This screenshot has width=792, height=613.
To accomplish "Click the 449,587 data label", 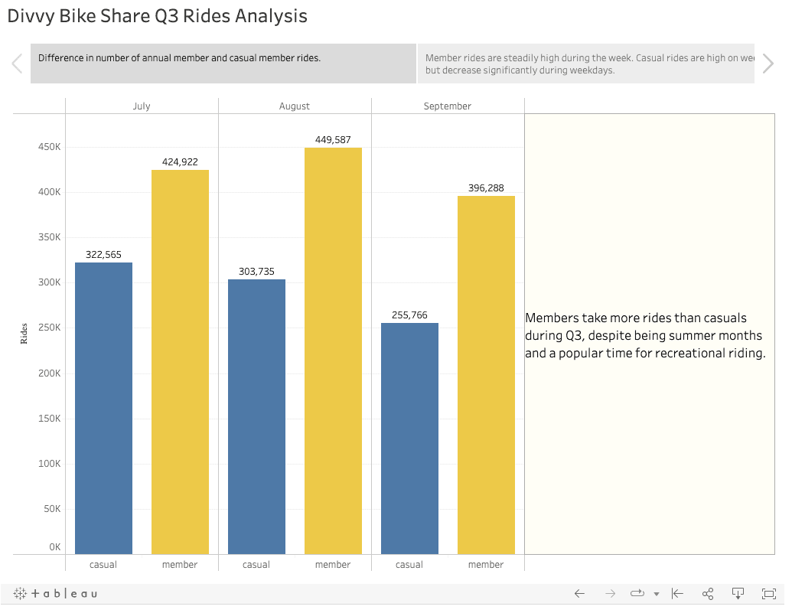I will point(333,140).
